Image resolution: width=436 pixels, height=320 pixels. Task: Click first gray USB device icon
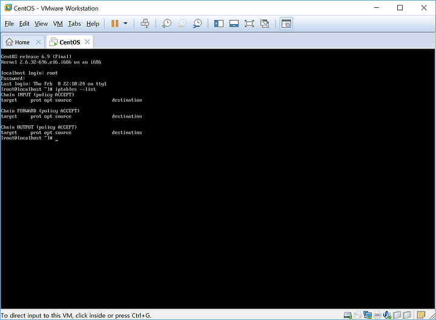click(397, 315)
